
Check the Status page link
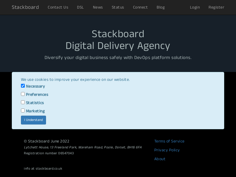(x=118, y=7)
